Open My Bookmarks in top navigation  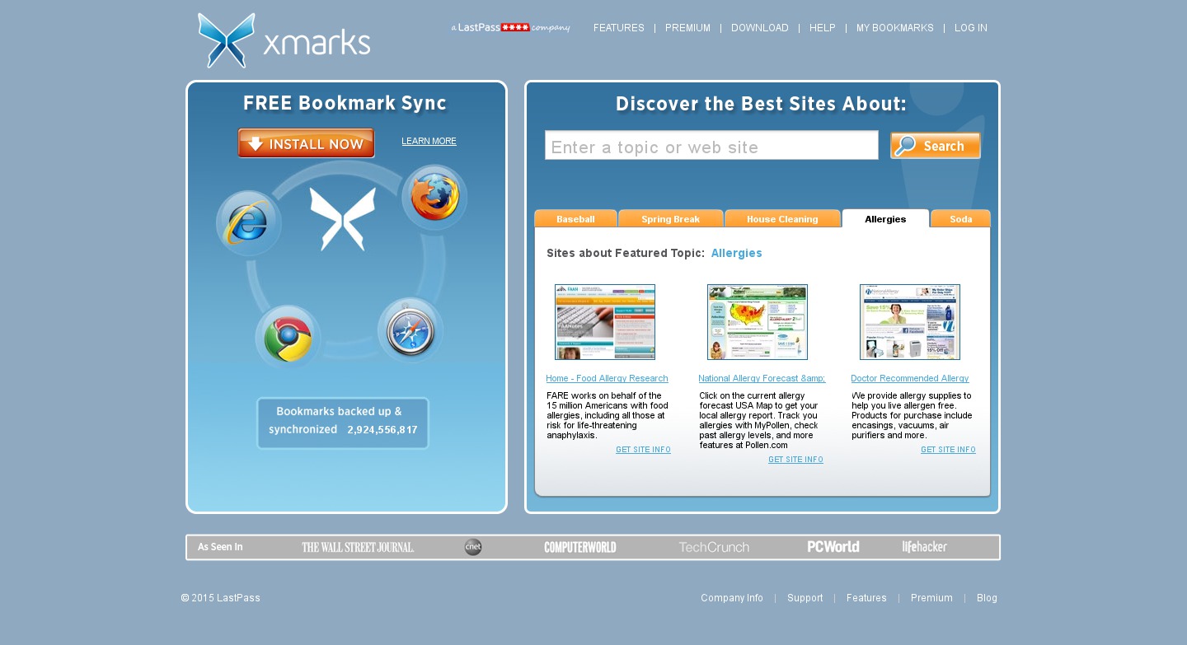tap(894, 28)
